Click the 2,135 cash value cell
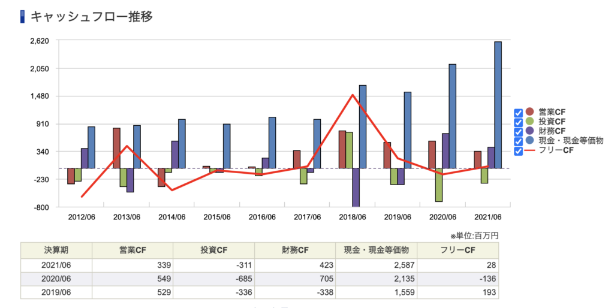Image resolution: width=614 pixels, height=308 pixels. coord(377,279)
